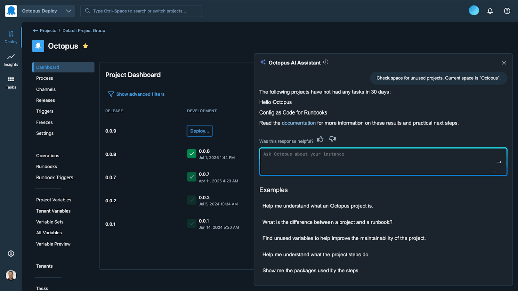
Task: Open the Tasks icon in the left navigation
Action: point(11,82)
